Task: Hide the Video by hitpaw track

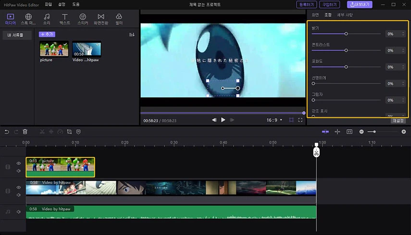Action: coord(19,187)
